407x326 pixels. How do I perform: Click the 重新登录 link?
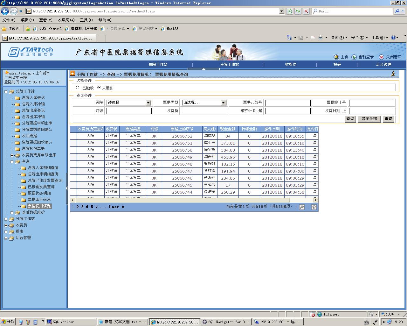(x=366, y=57)
